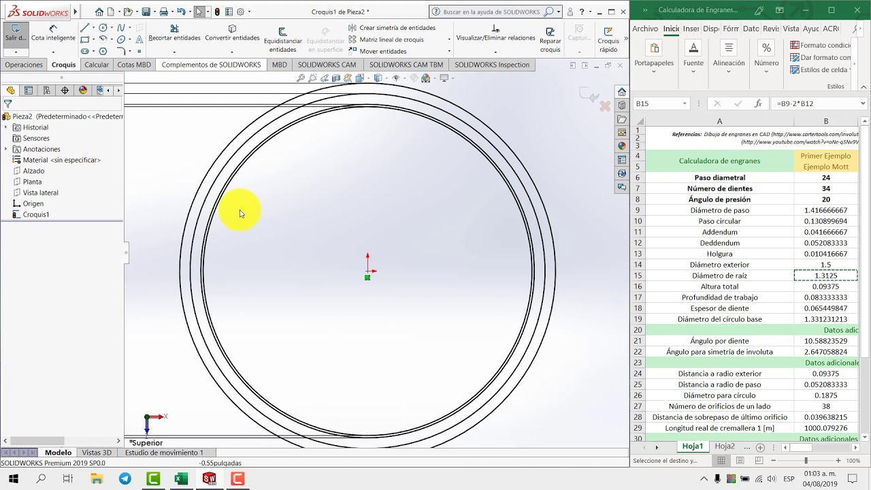
Task: Open the Excel Fuente group dropdown
Action: (693, 56)
